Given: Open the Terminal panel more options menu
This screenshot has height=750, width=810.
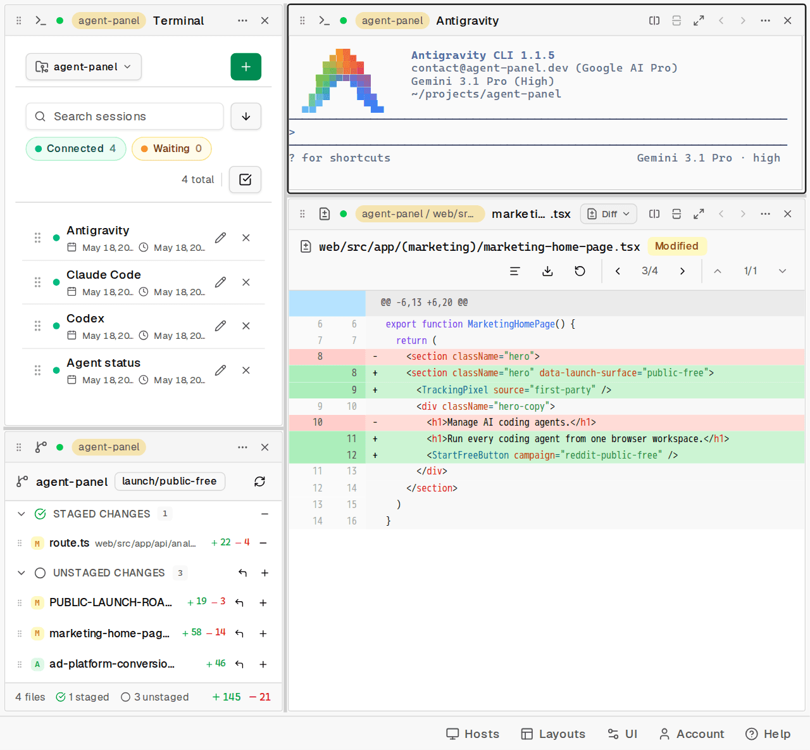Looking at the screenshot, I should tap(243, 21).
